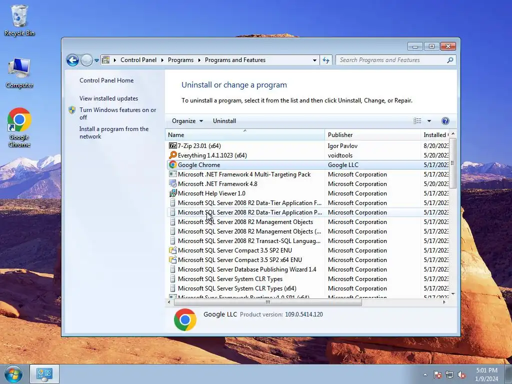Open the address bar history dropdown

click(x=314, y=60)
